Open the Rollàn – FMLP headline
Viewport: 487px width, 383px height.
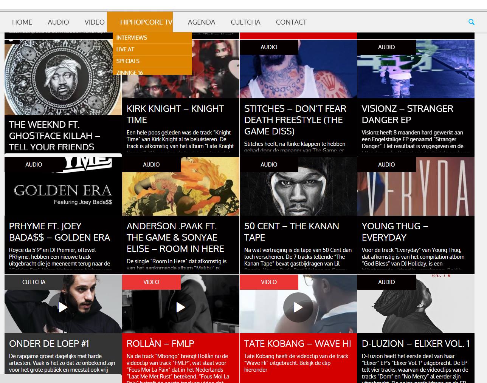(x=160, y=343)
